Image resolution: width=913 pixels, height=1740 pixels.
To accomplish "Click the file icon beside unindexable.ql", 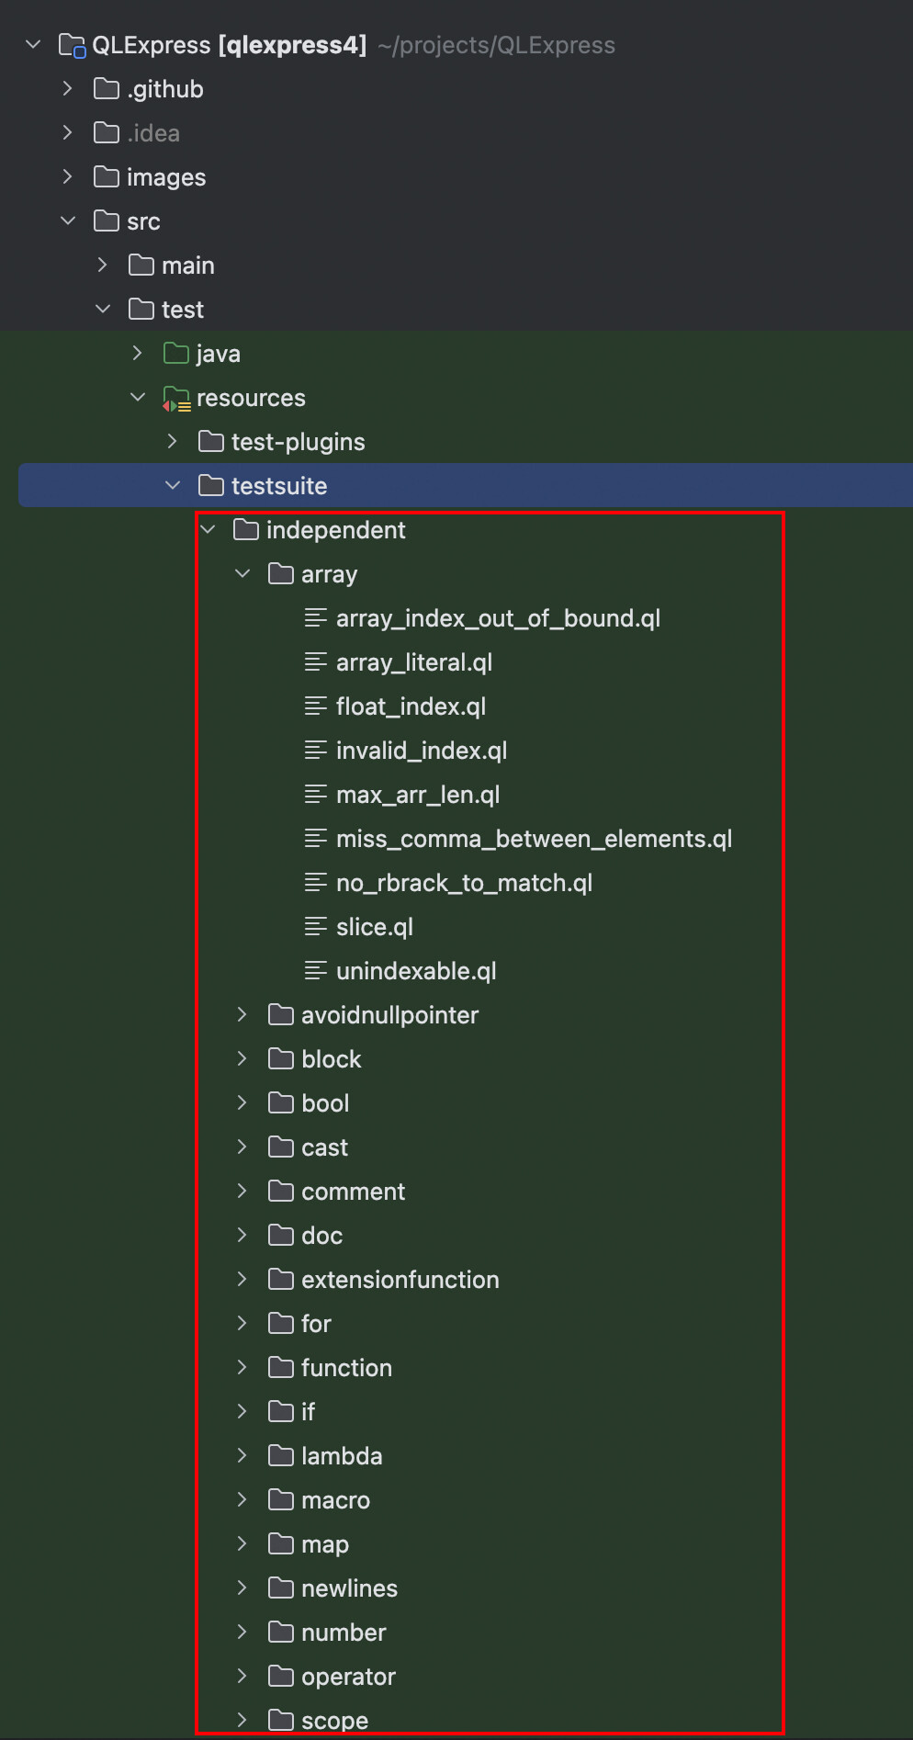I will coord(315,971).
